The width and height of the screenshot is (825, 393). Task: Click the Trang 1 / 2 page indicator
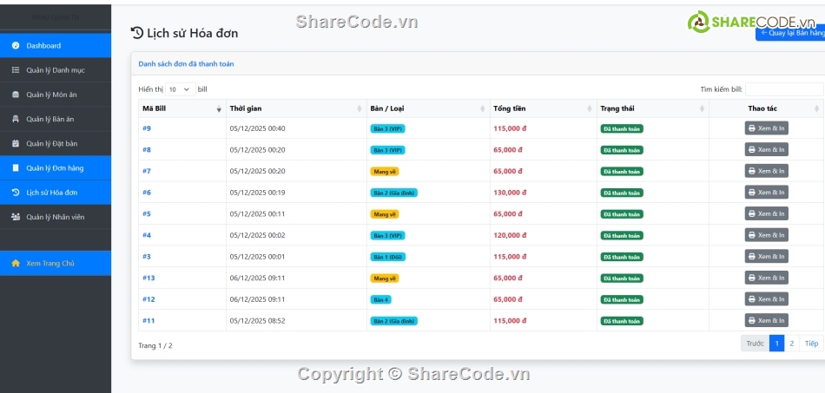[155, 345]
